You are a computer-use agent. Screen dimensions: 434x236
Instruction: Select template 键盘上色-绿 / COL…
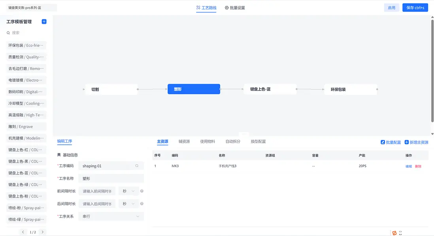tap(26, 185)
